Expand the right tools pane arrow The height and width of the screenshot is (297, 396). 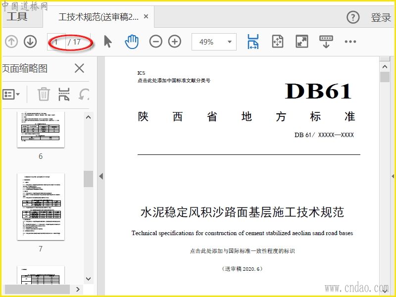393,176
